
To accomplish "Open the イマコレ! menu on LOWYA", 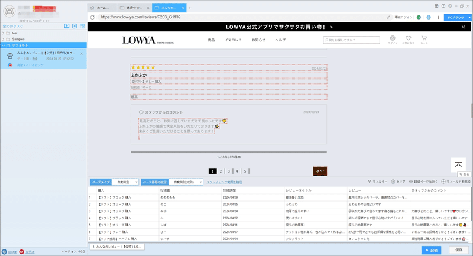I will pyautogui.click(x=233, y=40).
